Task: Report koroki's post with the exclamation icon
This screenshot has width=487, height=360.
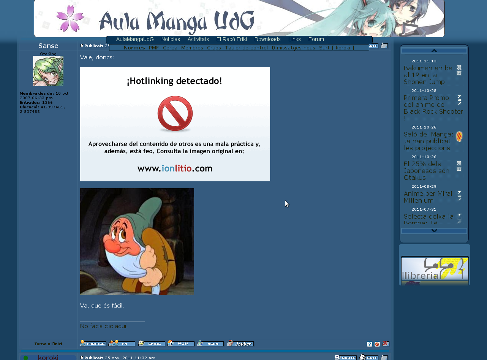Action: tap(384, 357)
